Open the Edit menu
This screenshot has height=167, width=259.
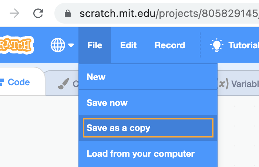(128, 45)
